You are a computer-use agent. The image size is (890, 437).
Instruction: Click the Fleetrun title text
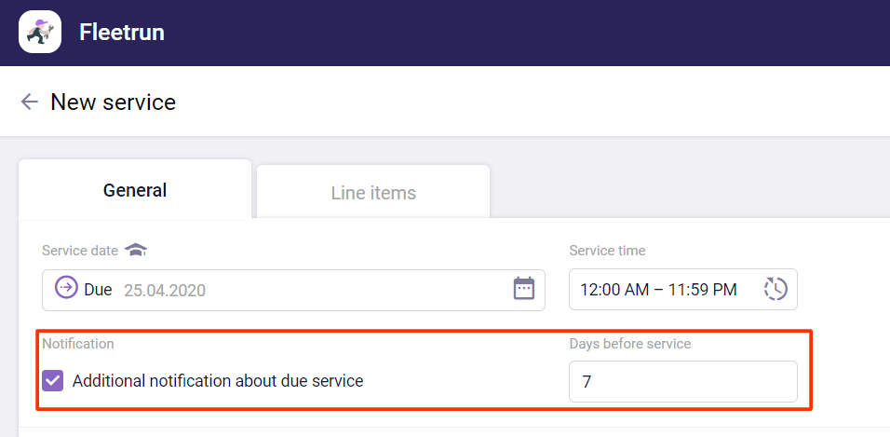(x=122, y=33)
